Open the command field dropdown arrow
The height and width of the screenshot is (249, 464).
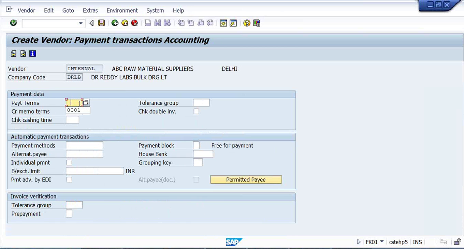[81, 23]
